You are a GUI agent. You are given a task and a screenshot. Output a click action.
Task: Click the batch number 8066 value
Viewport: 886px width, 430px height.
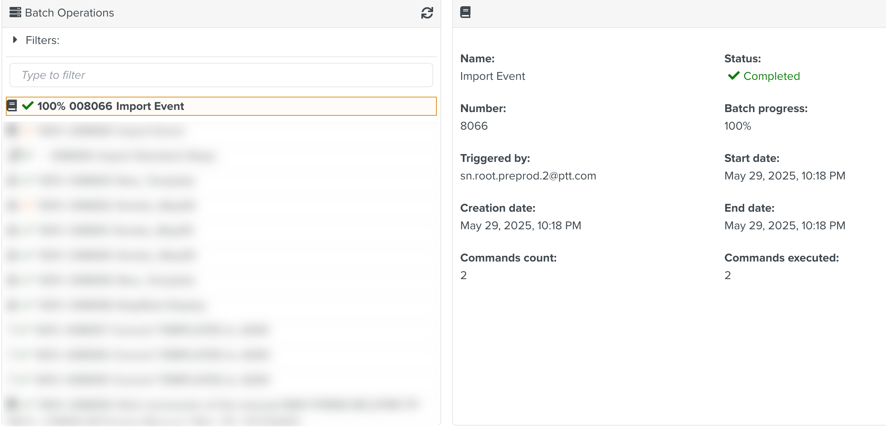tap(474, 126)
